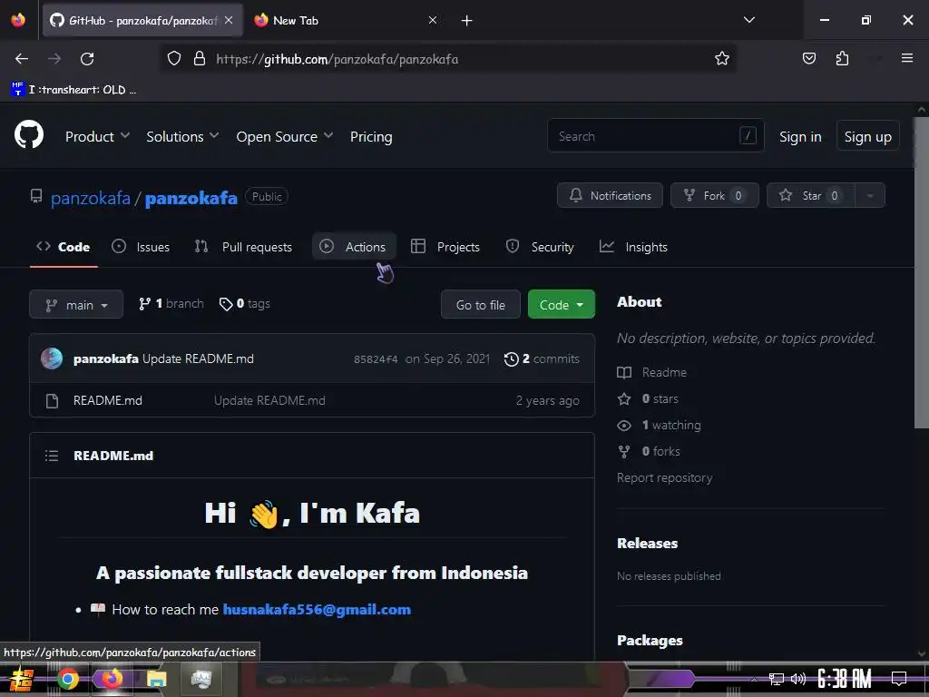929x697 pixels.
Task: Open the panzokafa owner profile link
Action: pos(90,198)
